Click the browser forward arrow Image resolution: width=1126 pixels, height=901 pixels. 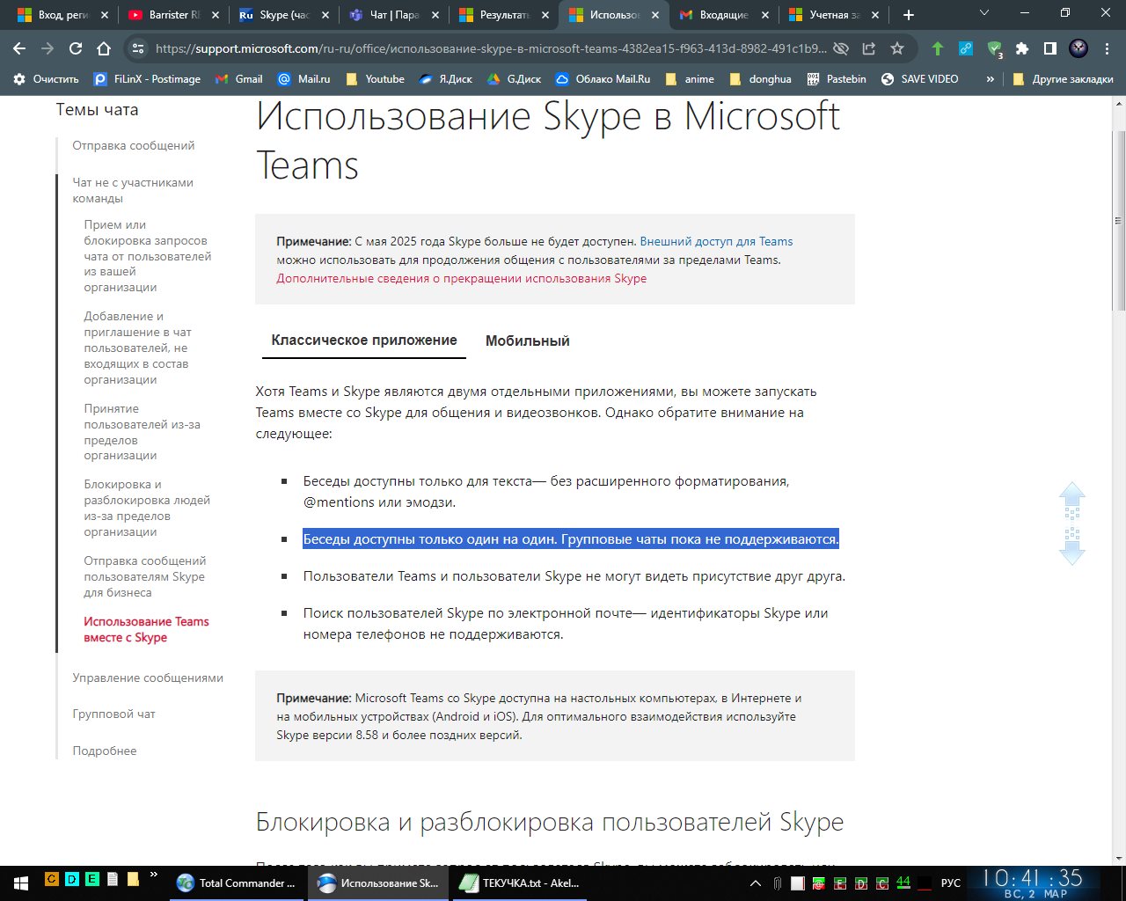point(48,48)
